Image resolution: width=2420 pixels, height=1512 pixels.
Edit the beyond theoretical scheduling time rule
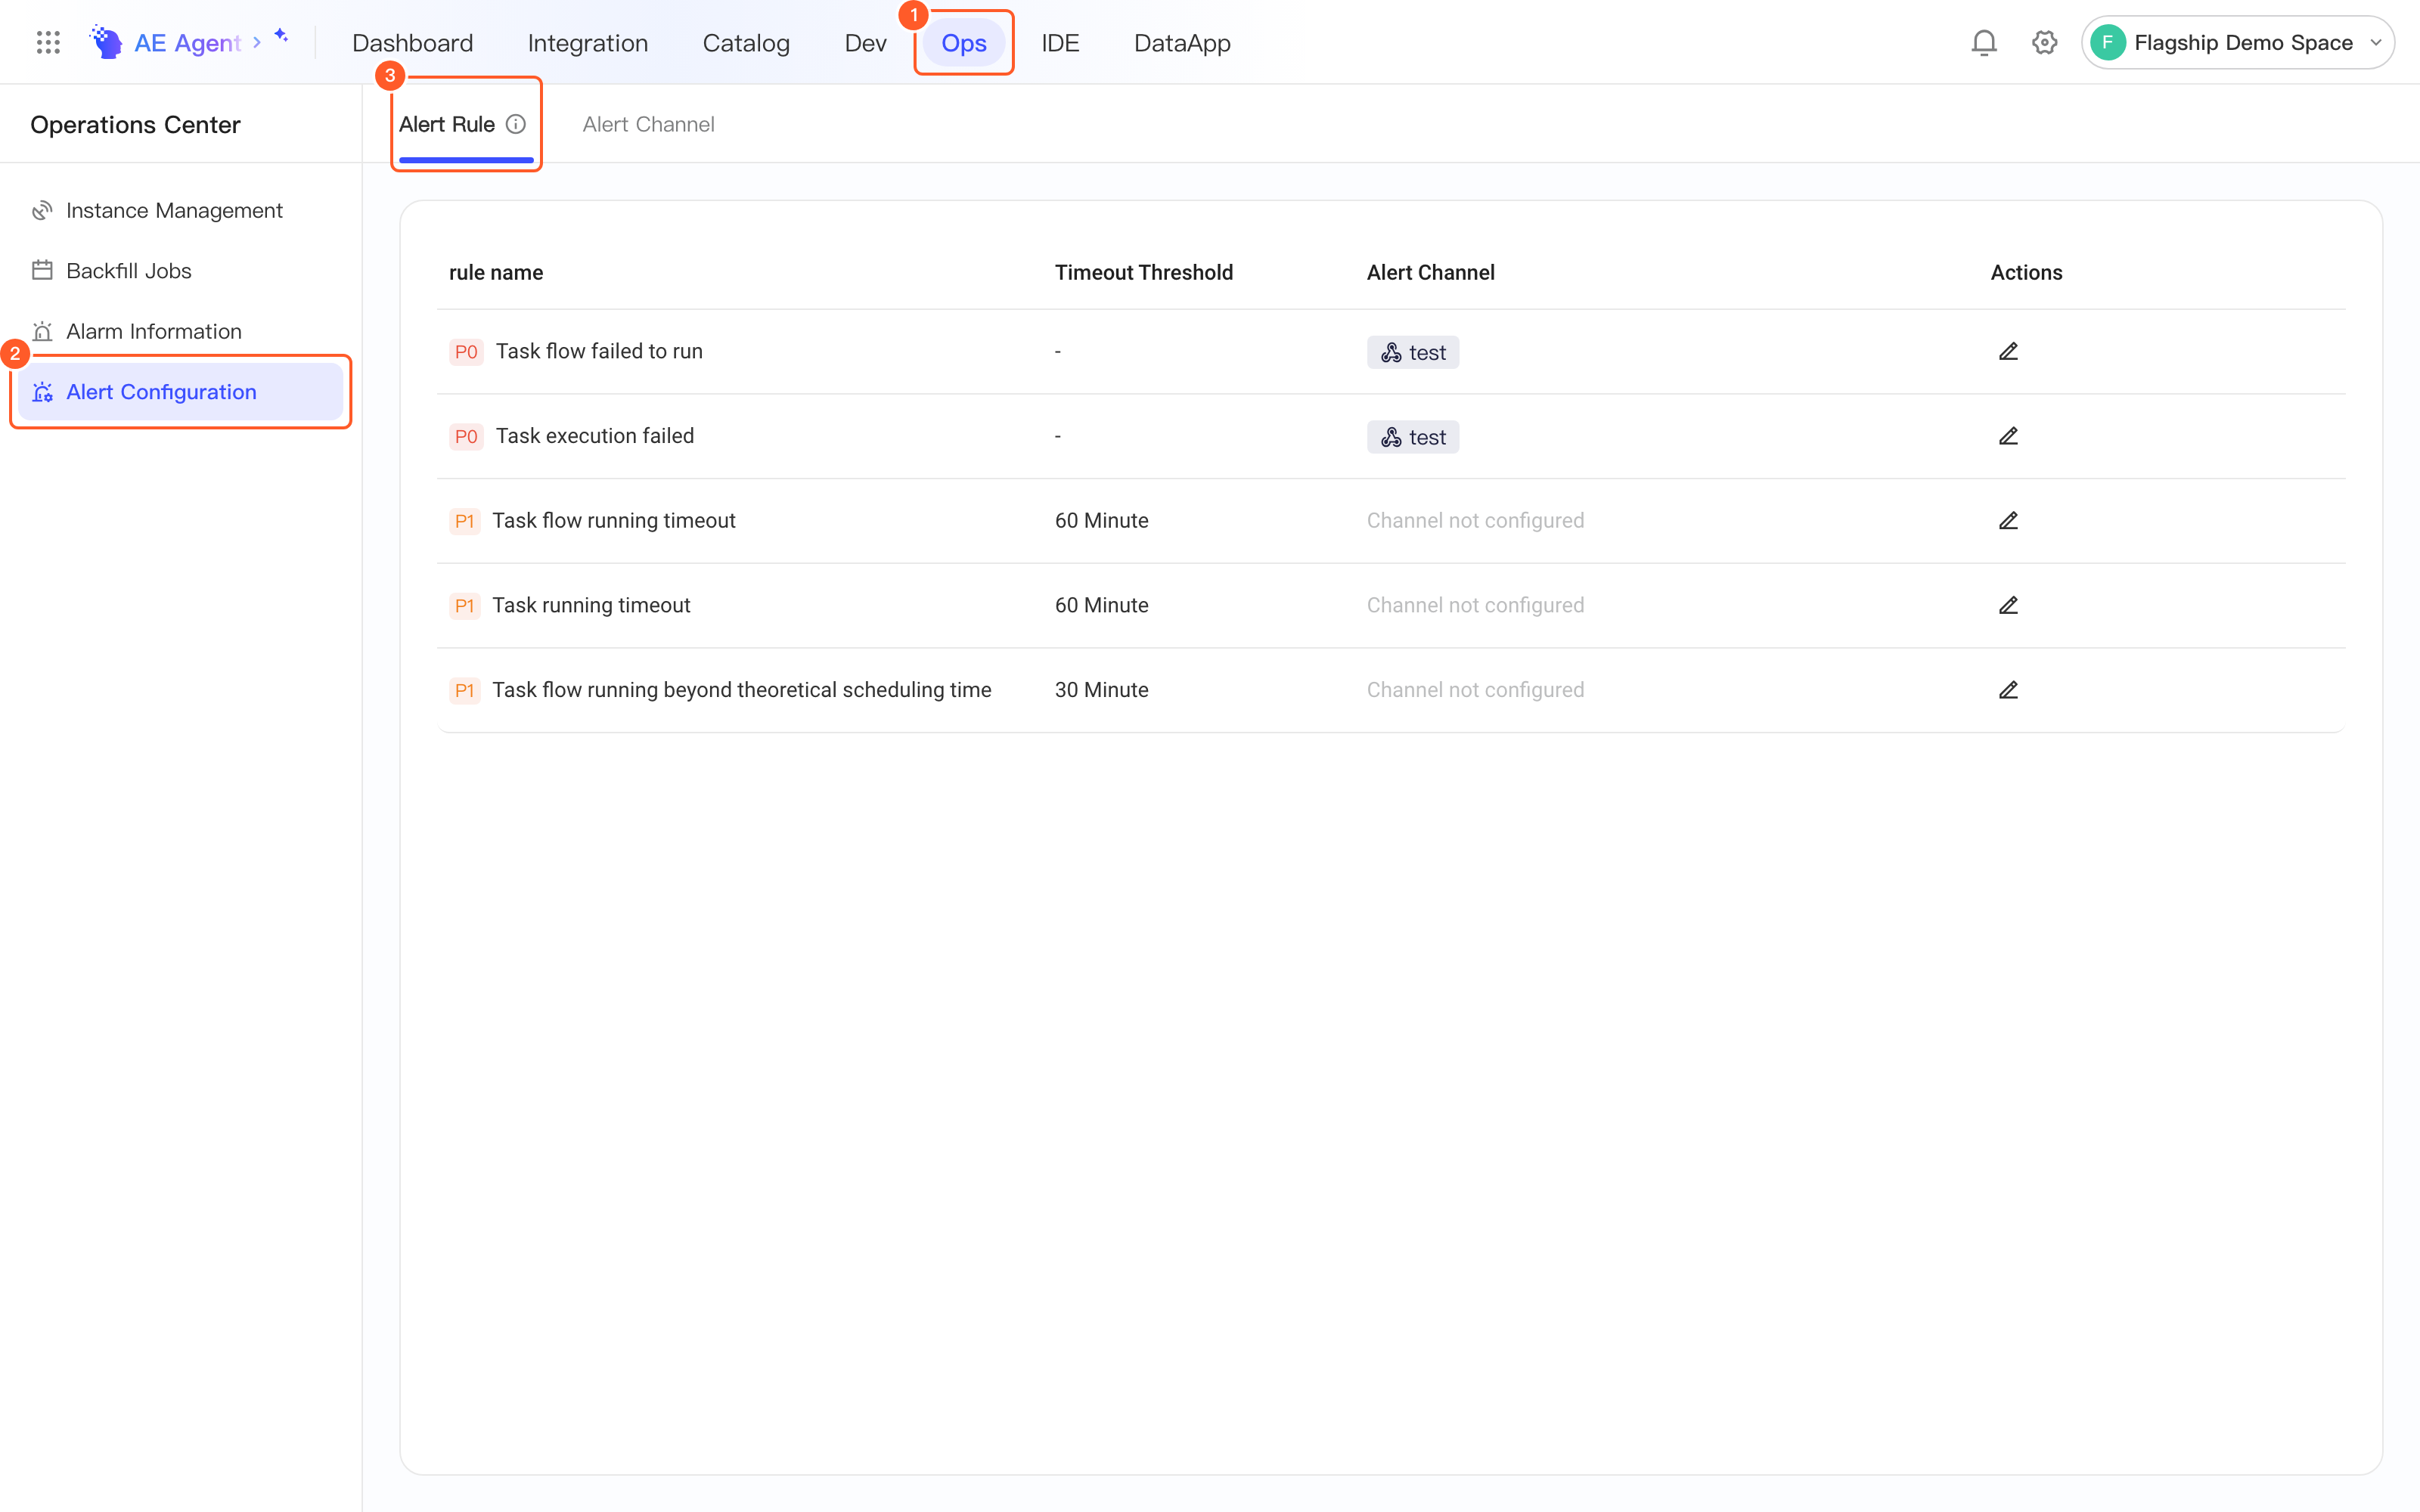click(x=2008, y=690)
